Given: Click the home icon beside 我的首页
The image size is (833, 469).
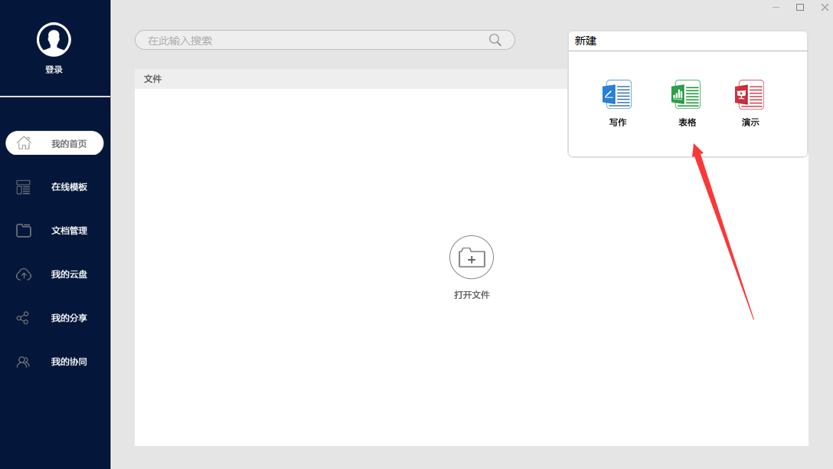Looking at the screenshot, I should point(23,143).
